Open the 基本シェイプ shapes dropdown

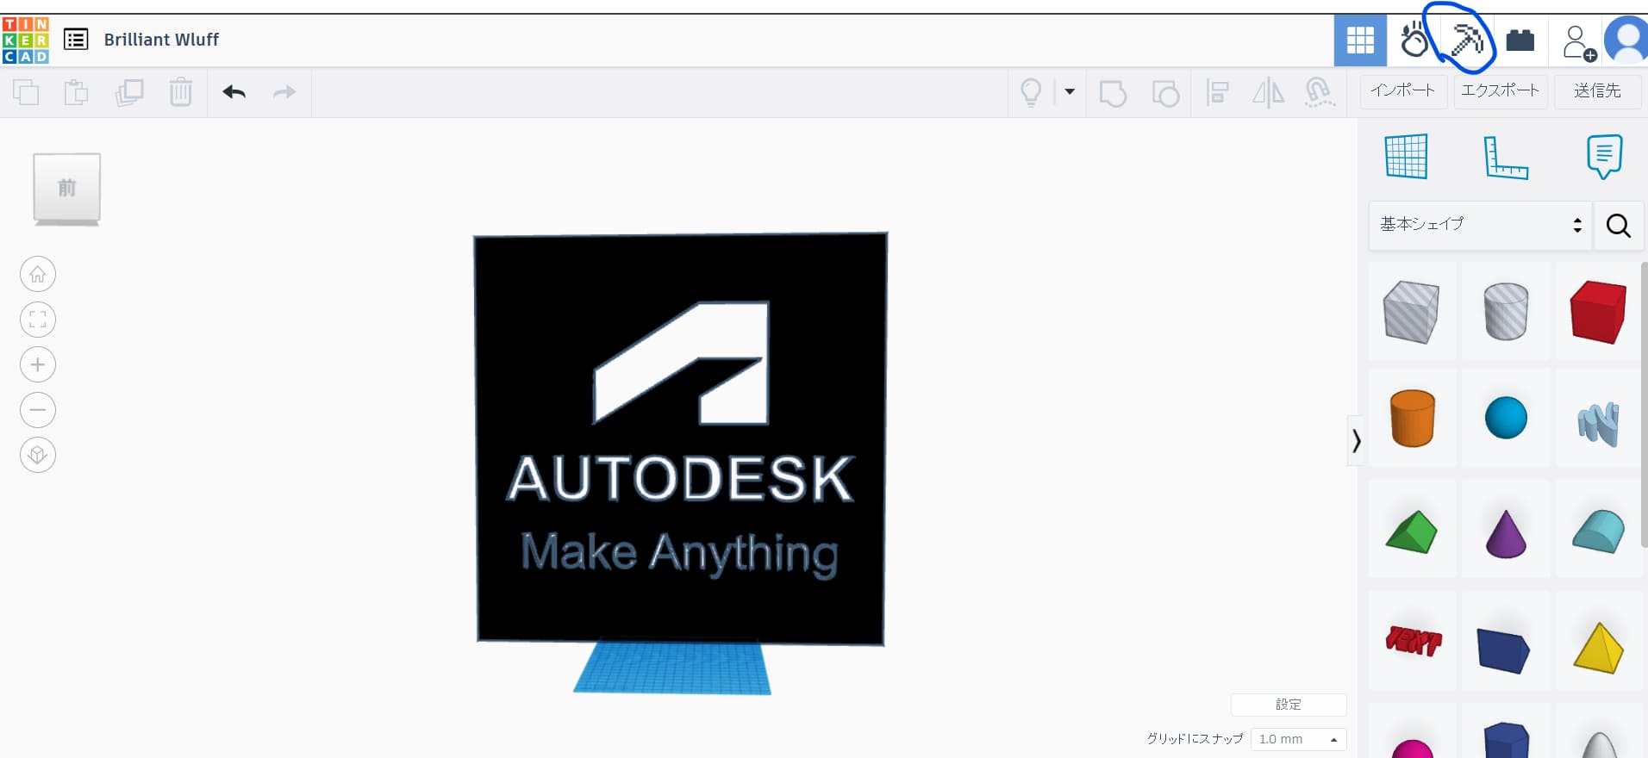(1480, 225)
